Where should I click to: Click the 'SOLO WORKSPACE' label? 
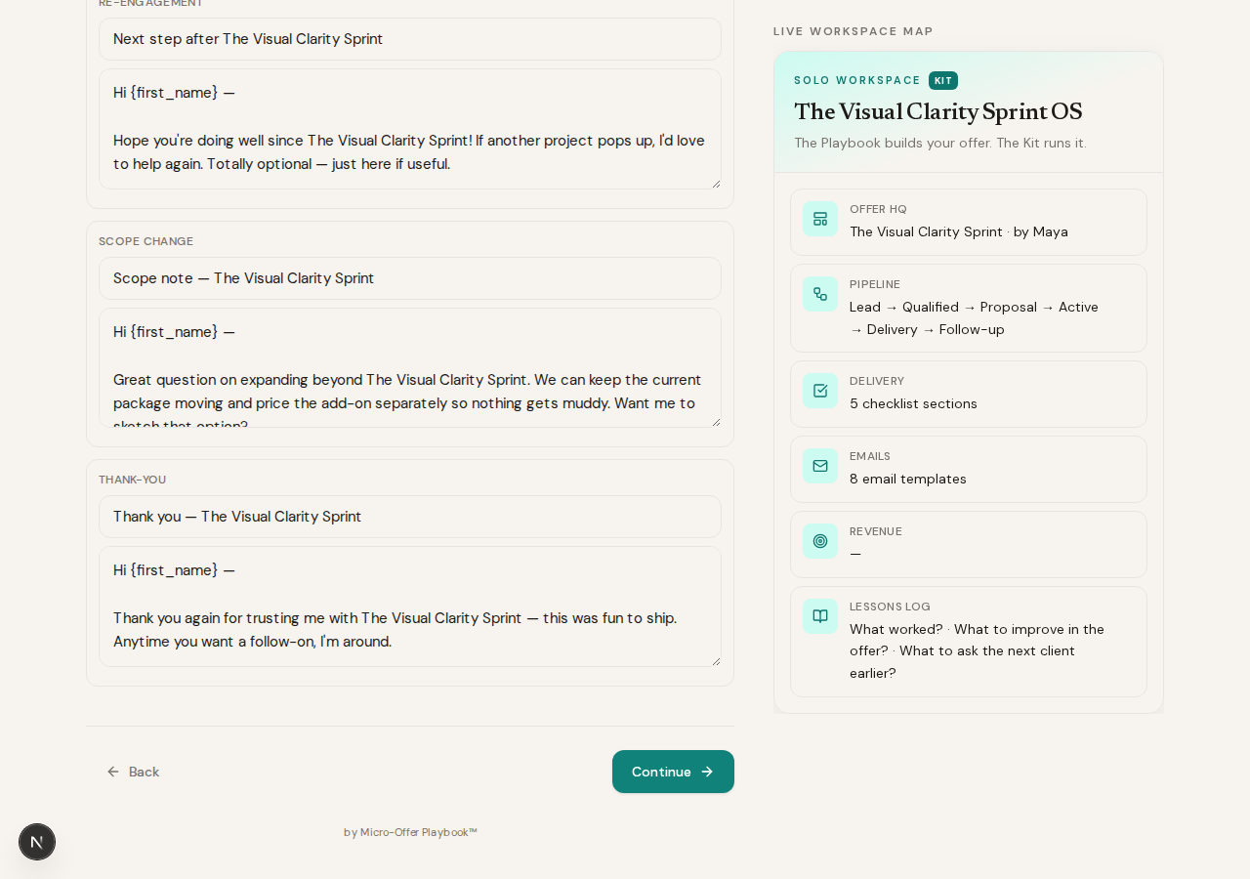coord(857,81)
